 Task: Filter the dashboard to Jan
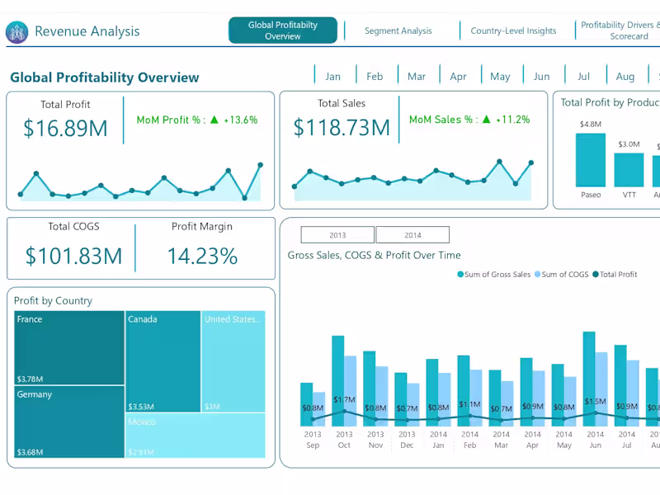332,75
